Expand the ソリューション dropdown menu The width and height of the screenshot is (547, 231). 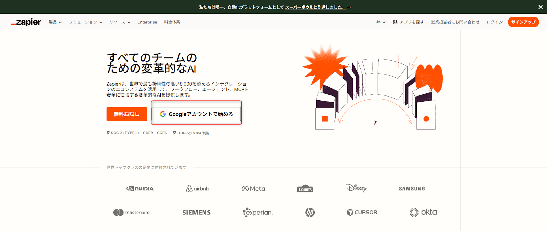85,22
